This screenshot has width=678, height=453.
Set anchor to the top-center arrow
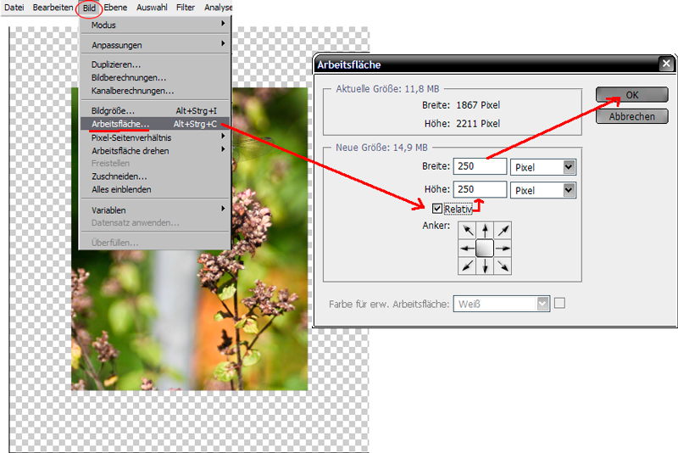[x=484, y=230]
